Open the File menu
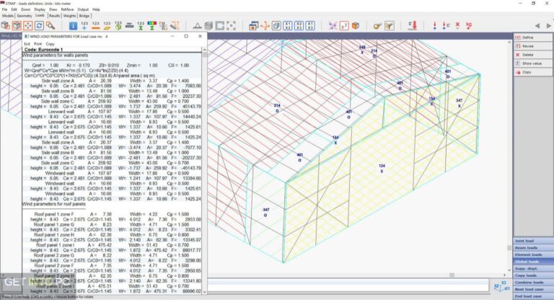 (x=4, y=9)
